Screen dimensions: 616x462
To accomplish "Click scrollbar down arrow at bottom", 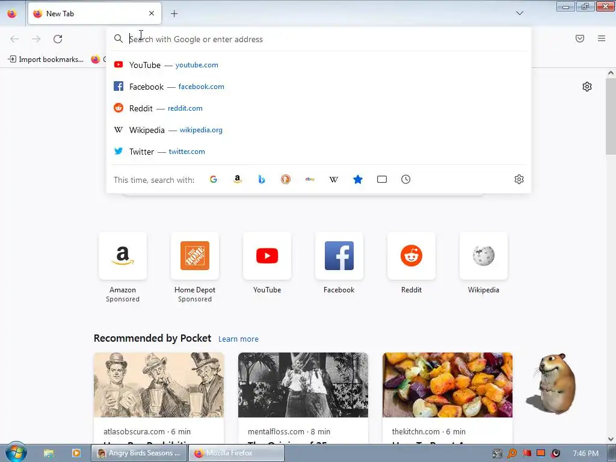I will click(x=611, y=439).
